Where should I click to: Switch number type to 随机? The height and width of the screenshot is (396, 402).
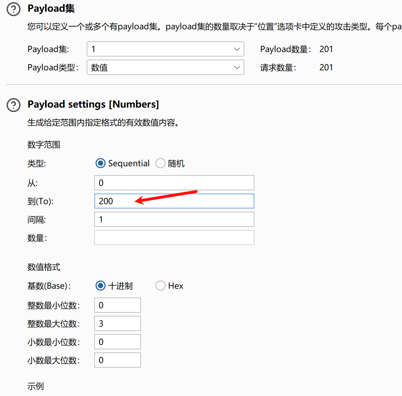pos(160,163)
